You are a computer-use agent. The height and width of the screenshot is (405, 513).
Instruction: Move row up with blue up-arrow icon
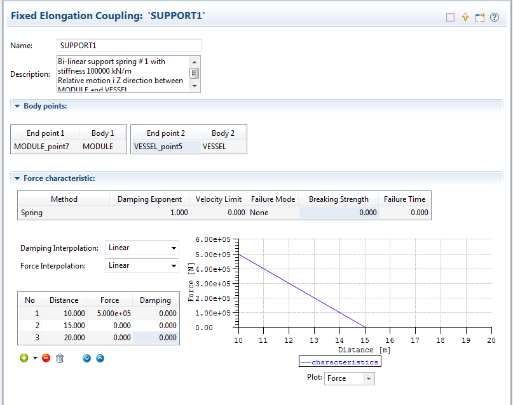tap(100, 358)
